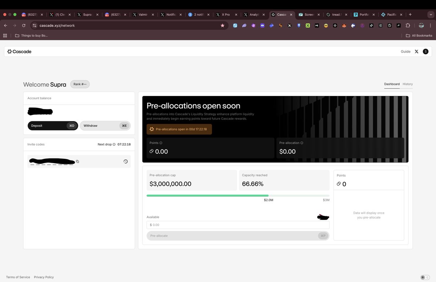This screenshot has height=282, width=436.
Task: Open the Guide link in header
Action: [405, 52]
